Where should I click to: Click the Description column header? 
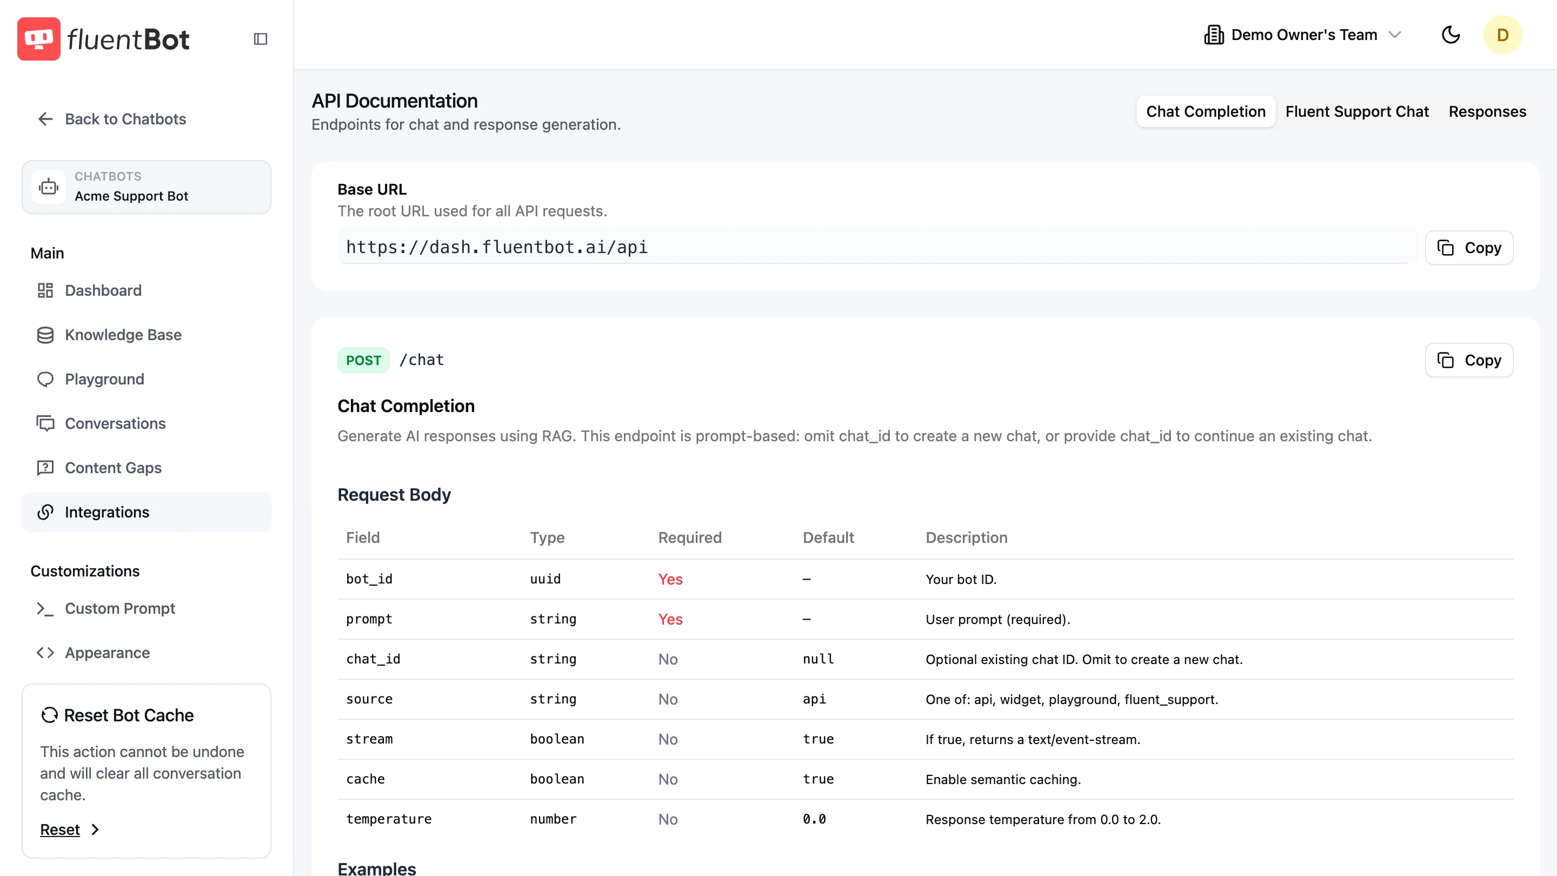[967, 537]
